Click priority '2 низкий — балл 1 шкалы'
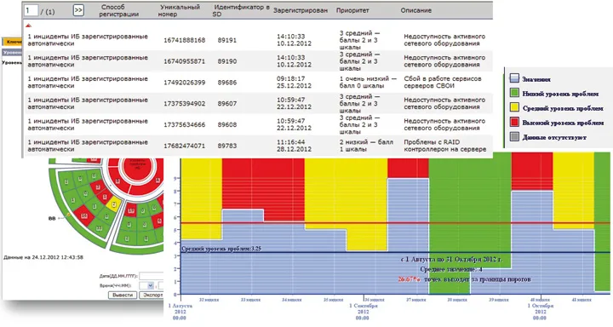The image size is (613, 327). pos(366,146)
